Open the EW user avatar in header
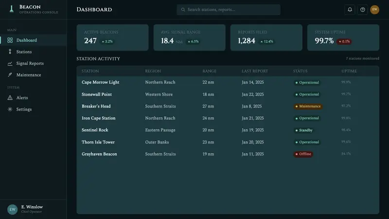Viewport: 389px width, 219px height. [x=374, y=10]
